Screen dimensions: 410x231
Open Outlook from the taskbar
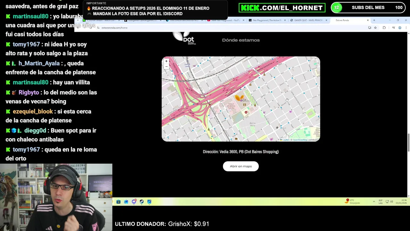tap(126, 201)
